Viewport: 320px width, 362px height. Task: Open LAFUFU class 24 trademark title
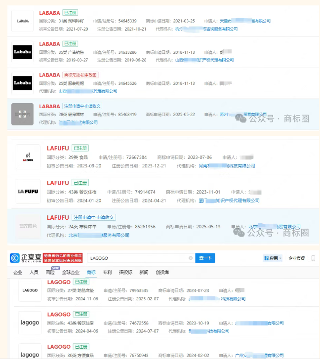click(58, 217)
